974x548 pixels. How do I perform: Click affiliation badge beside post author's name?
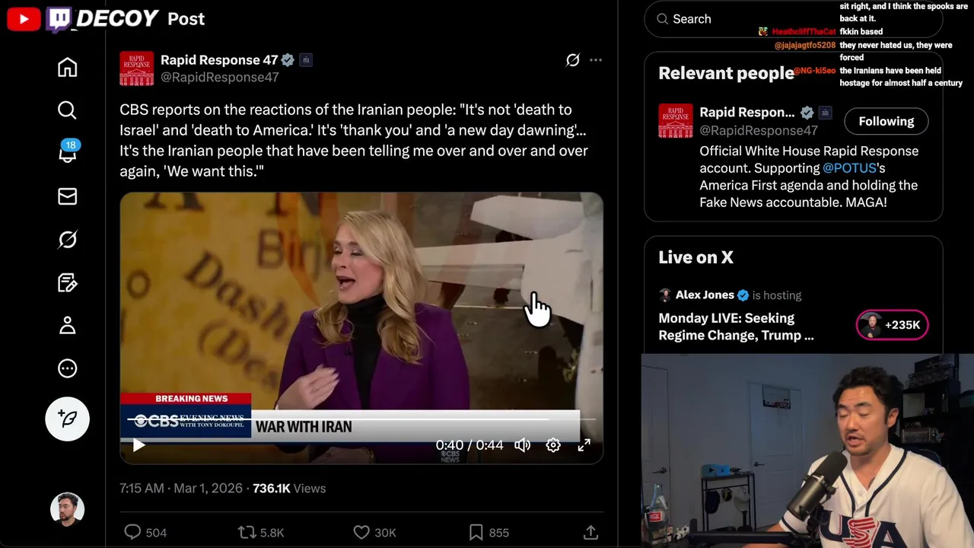tap(305, 59)
